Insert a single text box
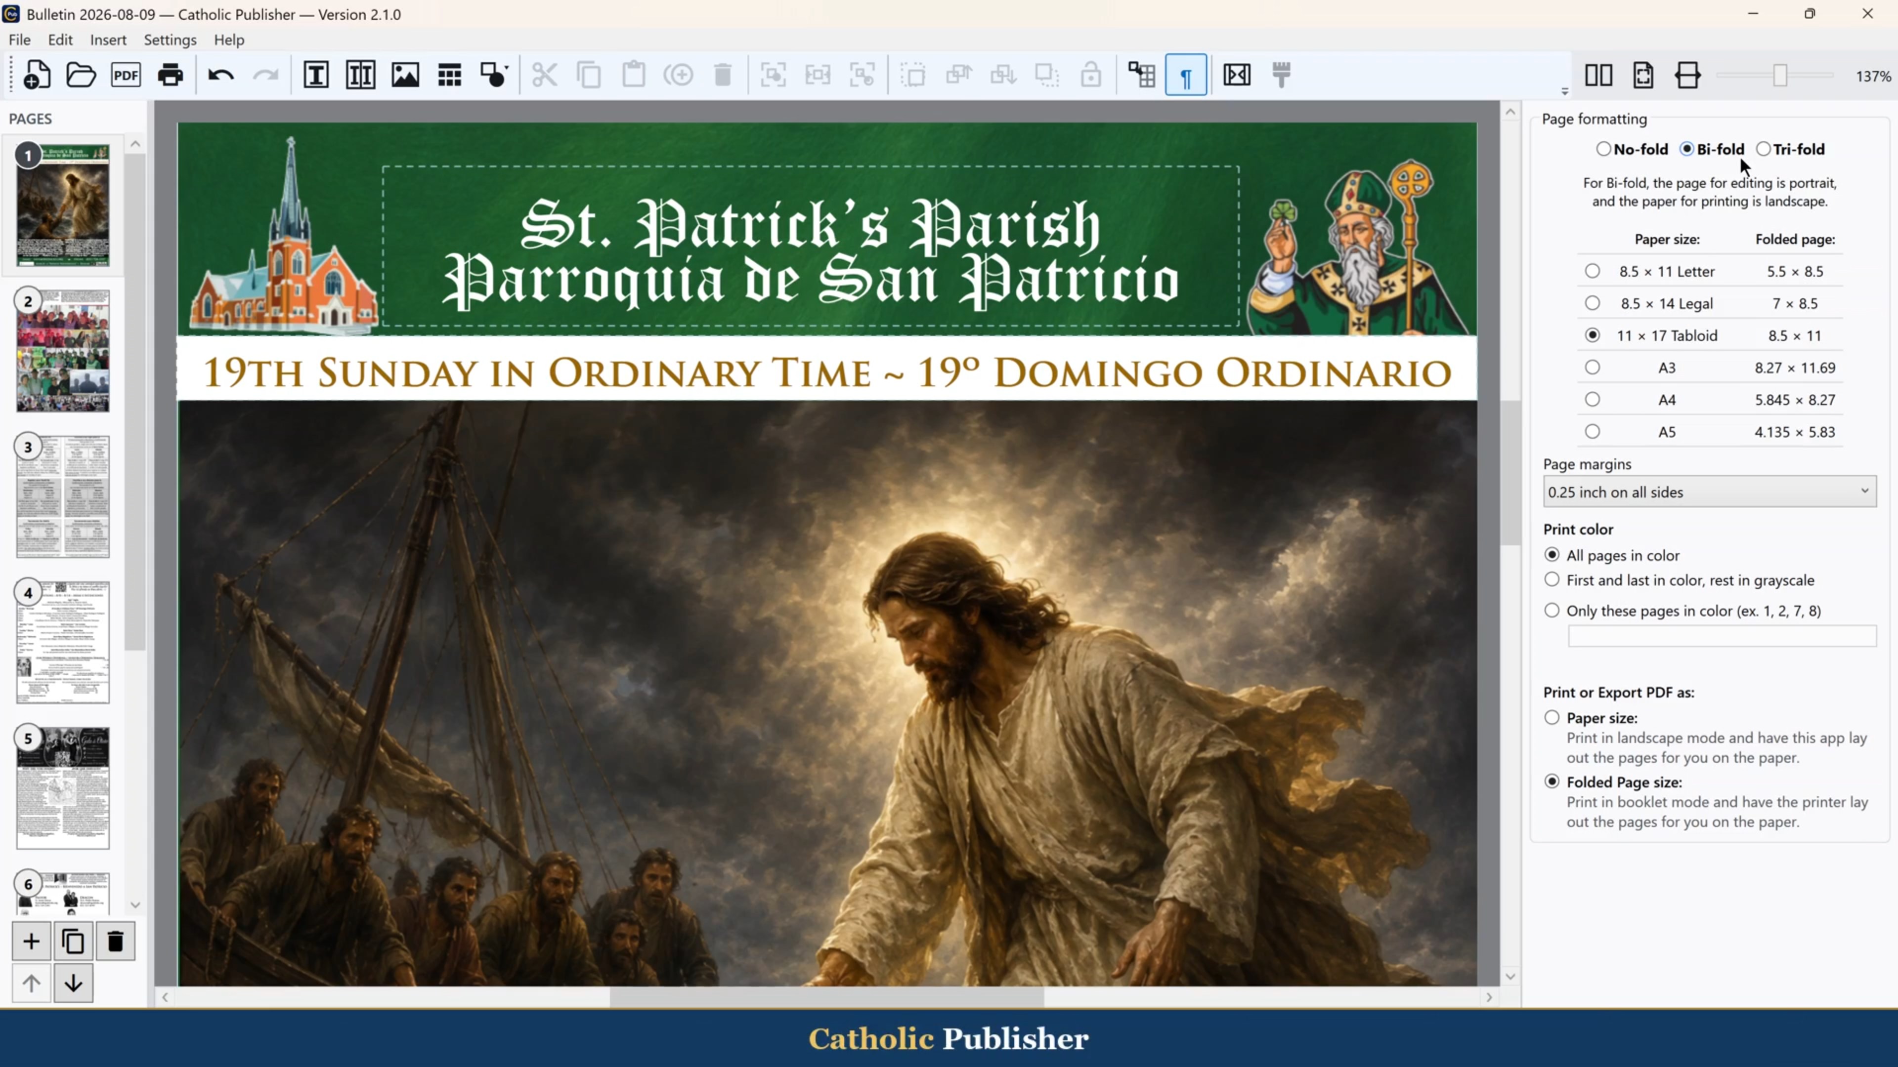The height and width of the screenshot is (1067, 1898). pyautogui.click(x=316, y=75)
